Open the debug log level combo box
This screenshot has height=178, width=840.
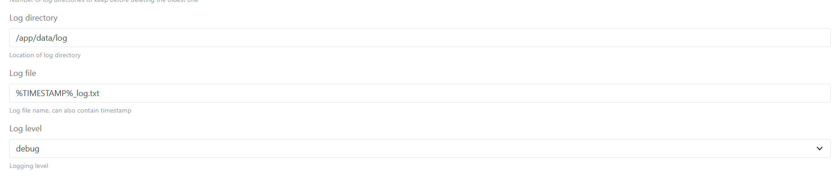(420, 149)
